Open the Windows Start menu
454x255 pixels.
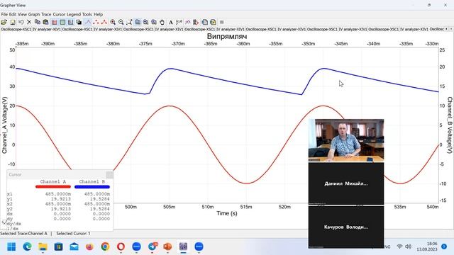tap(11, 246)
